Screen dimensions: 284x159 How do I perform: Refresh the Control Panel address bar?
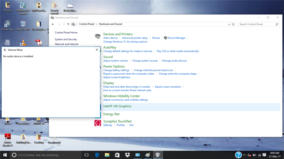[x=233, y=24]
